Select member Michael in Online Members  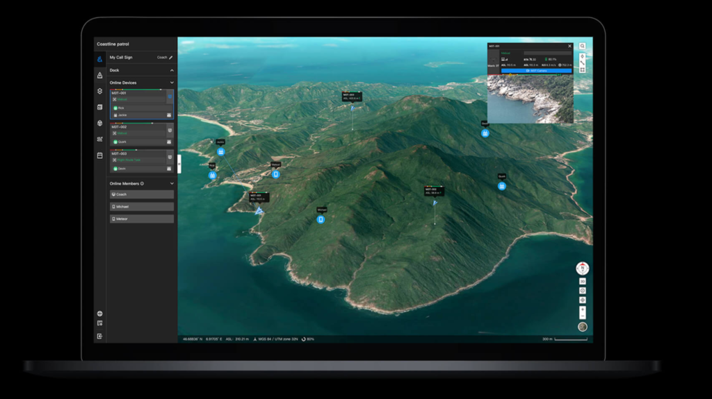[x=142, y=207]
